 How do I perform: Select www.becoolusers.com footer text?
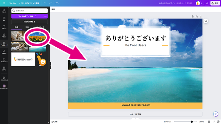pyautogui.click(x=136, y=105)
